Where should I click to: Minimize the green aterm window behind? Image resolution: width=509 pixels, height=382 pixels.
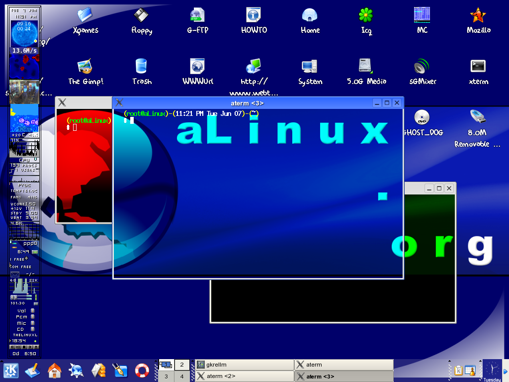click(429, 189)
